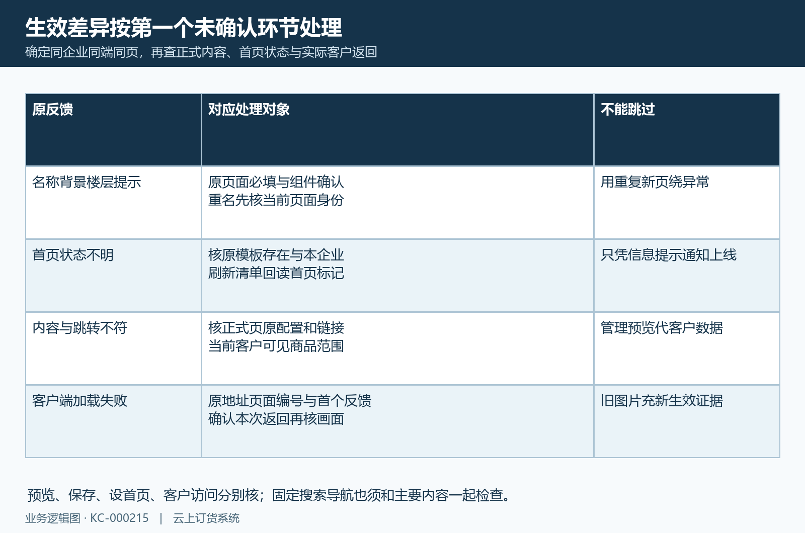
Task: Click the line 原页面必填与组件确认
Action: point(276,182)
